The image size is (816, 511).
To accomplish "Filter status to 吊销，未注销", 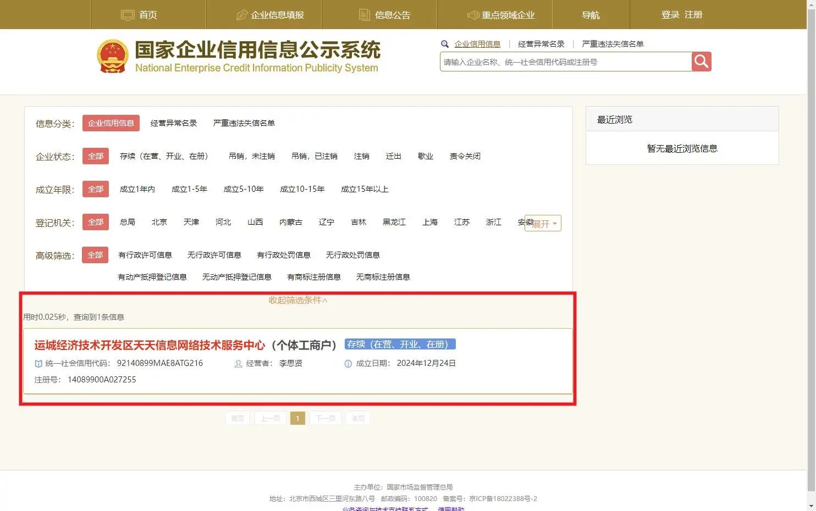I will point(252,156).
